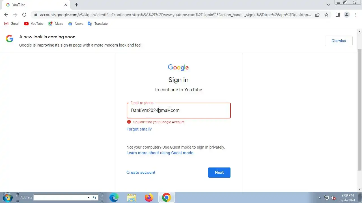Click the scrollbar down arrow

pos(360,189)
